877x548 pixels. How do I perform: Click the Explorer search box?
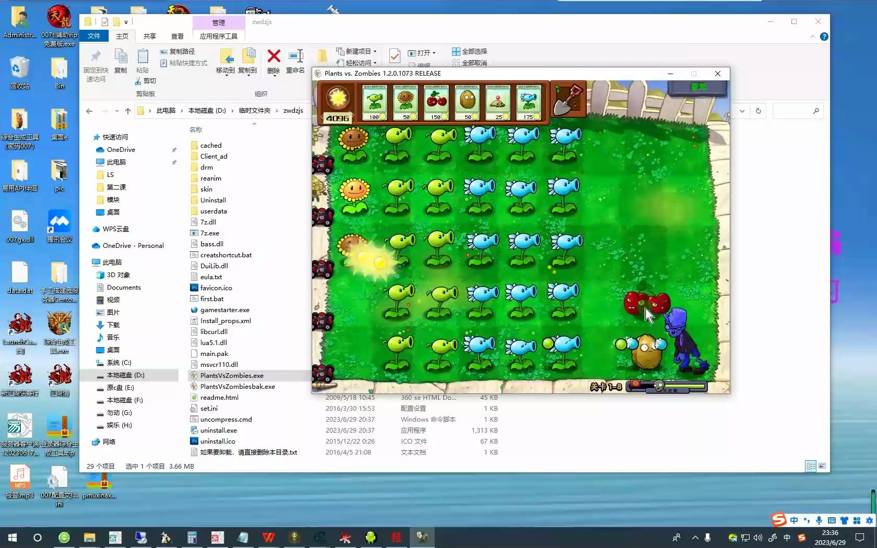coord(798,111)
